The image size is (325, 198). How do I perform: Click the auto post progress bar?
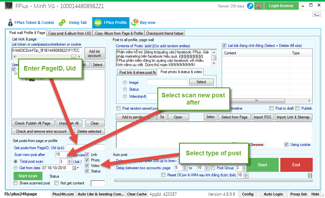[x=213, y=181]
